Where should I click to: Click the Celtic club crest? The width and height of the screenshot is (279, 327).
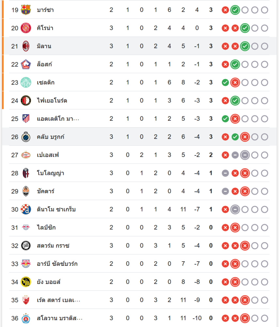[25, 82]
